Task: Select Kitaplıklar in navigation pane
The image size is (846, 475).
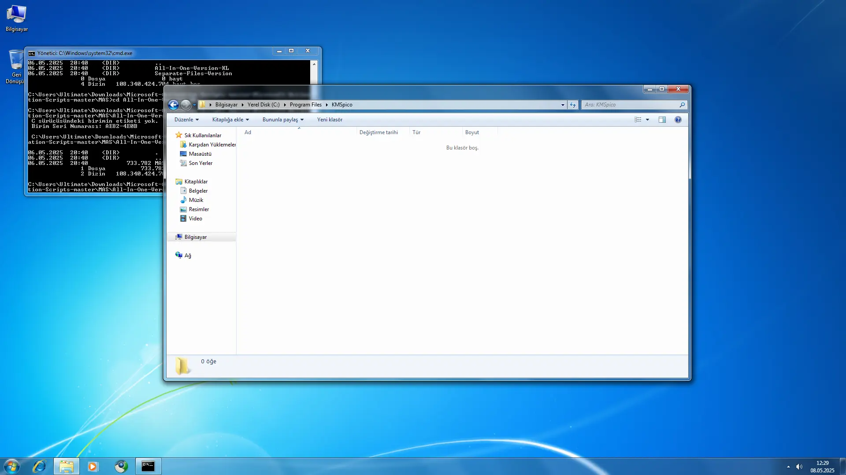Action: tap(196, 182)
